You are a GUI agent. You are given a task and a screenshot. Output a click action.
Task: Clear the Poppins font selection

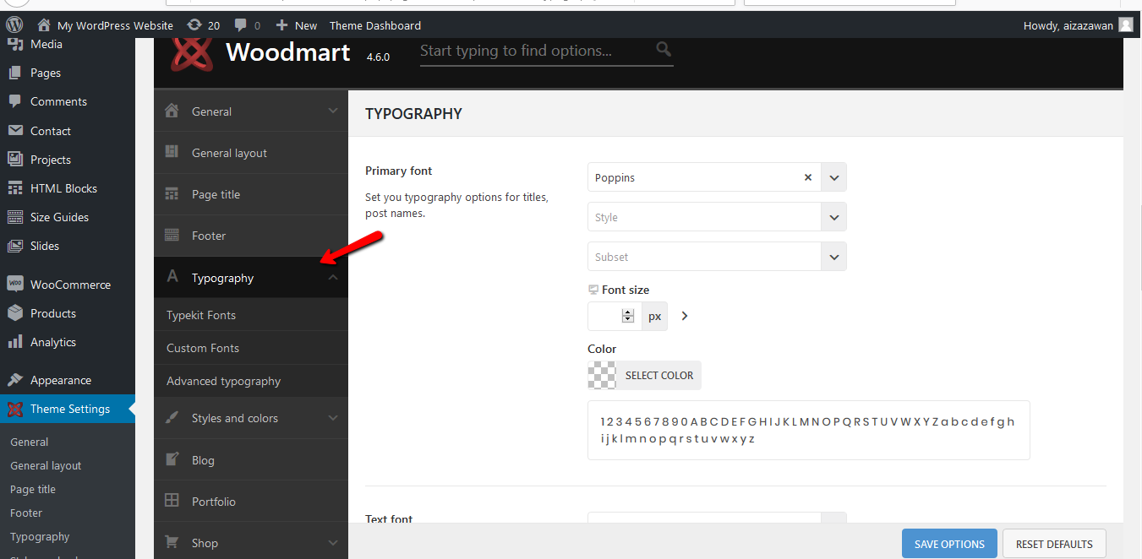[x=807, y=177]
